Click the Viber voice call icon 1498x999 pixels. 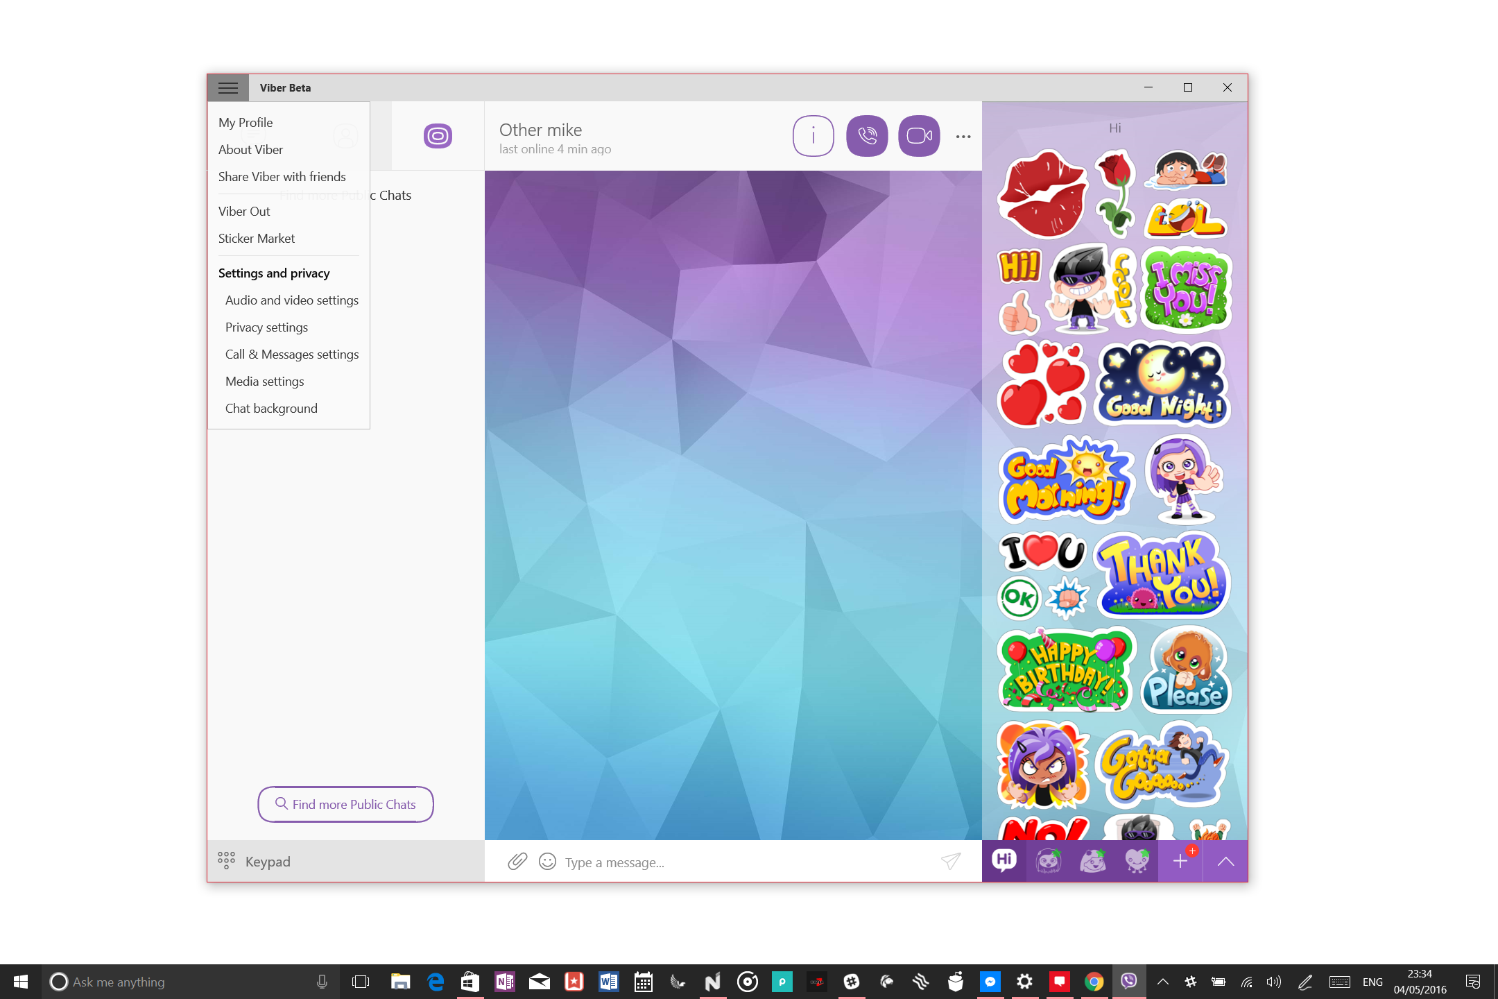tap(867, 135)
